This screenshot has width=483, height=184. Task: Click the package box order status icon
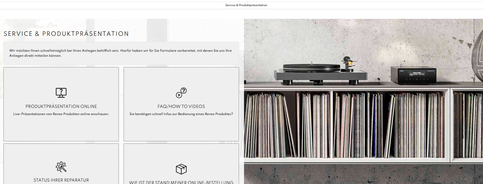pos(181,169)
